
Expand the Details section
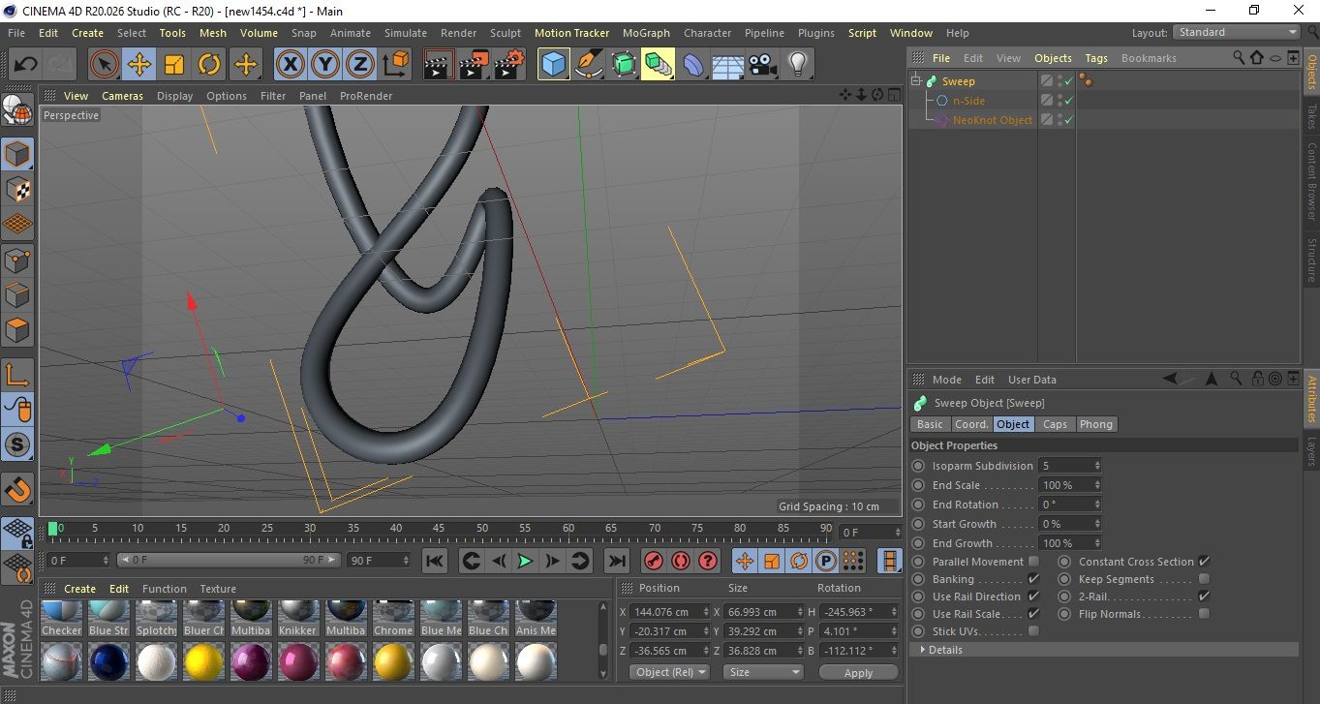[x=944, y=650]
